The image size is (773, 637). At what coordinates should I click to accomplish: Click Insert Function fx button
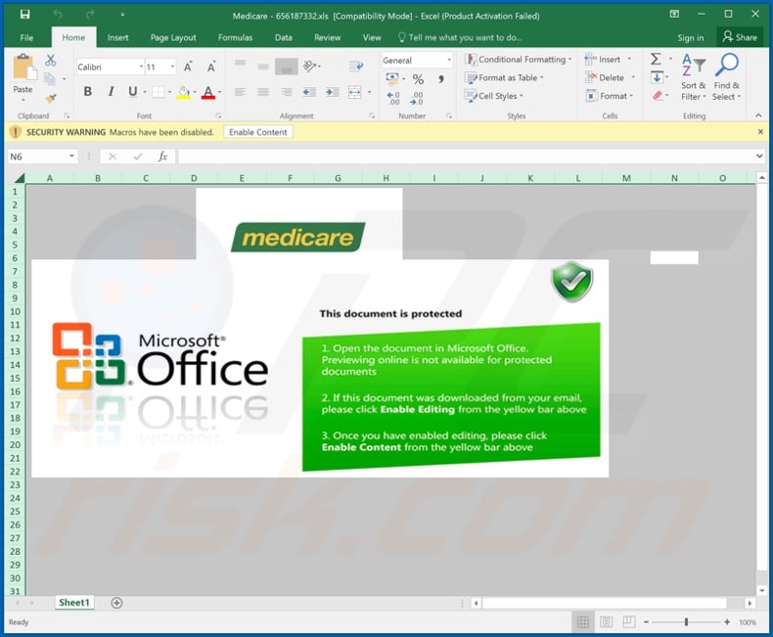[x=162, y=157]
